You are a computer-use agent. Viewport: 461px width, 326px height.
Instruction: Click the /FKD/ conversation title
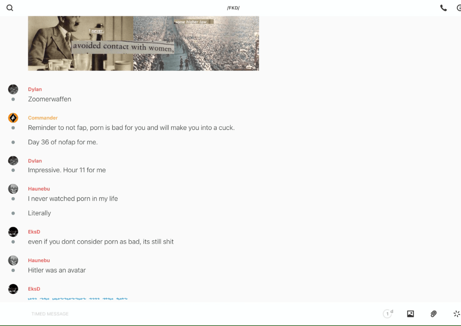click(x=233, y=8)
